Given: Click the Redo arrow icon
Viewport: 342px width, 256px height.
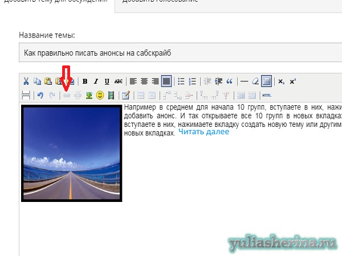Looking at the screenshot, I should (x=52, y=96).
